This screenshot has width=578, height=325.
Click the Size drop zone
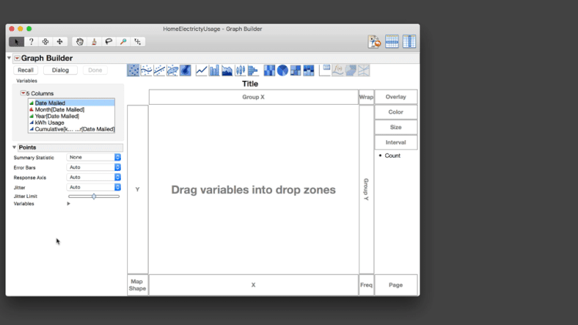(x=396, y=127)
